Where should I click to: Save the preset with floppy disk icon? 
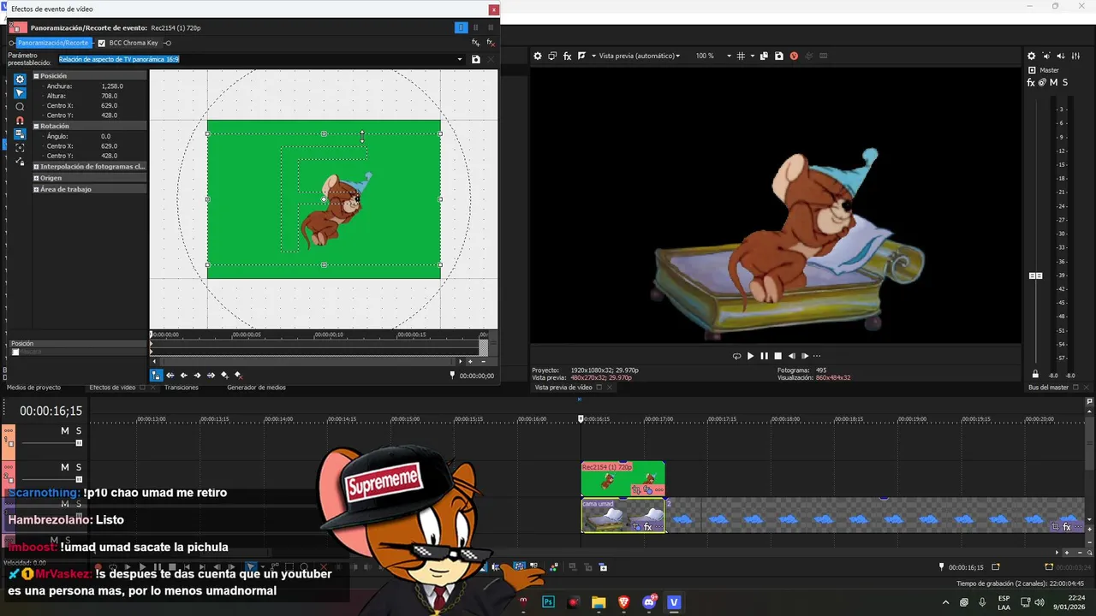[476, 59]
